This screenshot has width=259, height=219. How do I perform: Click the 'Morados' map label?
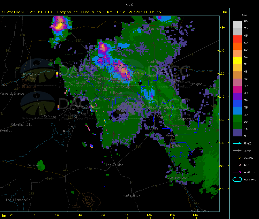(x=33, y=165)
